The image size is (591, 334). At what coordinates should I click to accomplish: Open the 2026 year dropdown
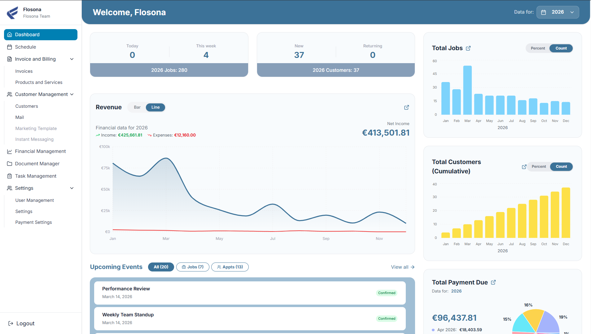pyautogui.click(x=558, y=12)
